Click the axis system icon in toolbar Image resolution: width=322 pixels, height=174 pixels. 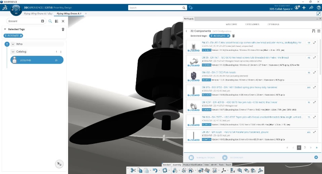tap(224, 170)
